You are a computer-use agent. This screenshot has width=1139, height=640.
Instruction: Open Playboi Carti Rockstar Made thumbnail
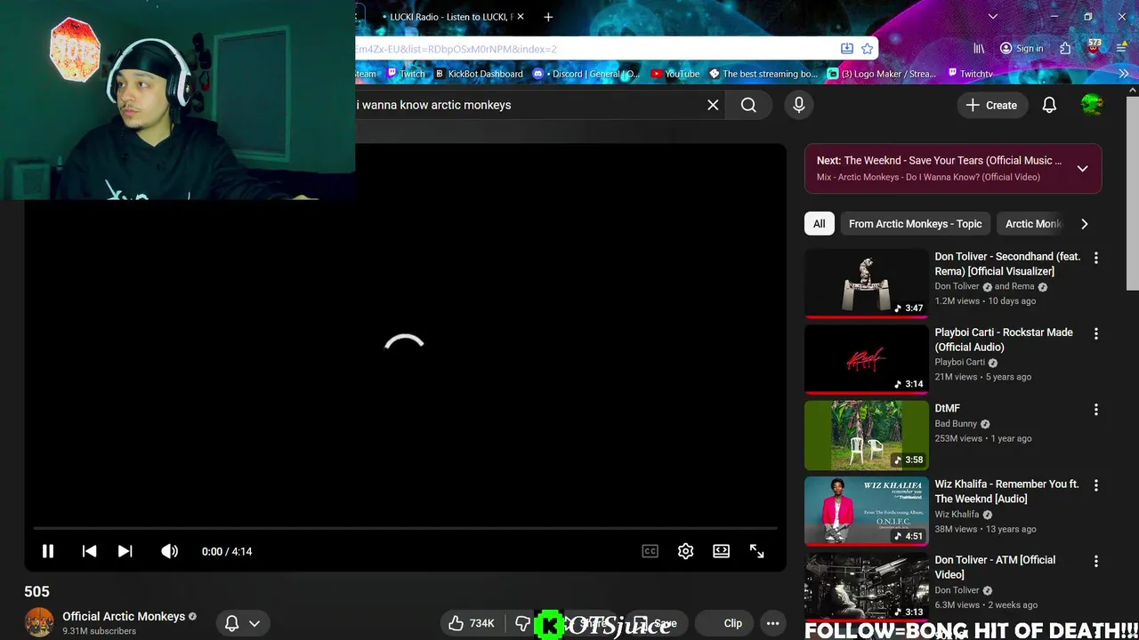866,359
